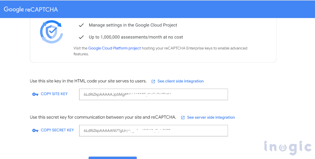The image size is (315, 159).
Task: Open See client side integration link
Action: point(180,81)
